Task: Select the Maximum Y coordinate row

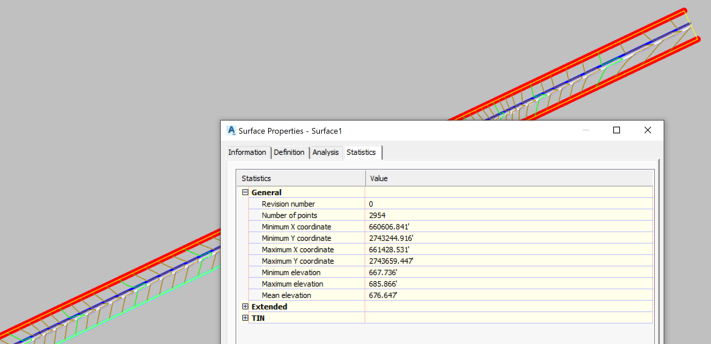Action: [298, 261]
